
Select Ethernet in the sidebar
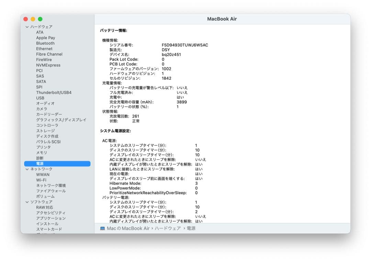coord(44,48)
